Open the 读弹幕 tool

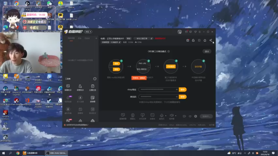[x=92, y=99]
